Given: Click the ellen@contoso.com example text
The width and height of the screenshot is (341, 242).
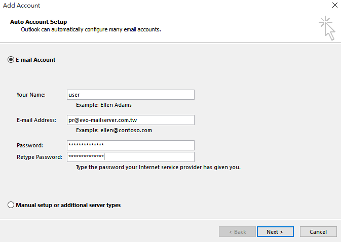Looking at the screenshot, I should coord(126,130).
